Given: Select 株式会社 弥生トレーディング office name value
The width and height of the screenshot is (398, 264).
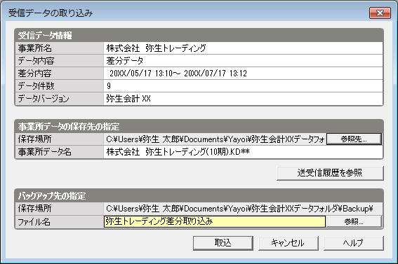Looking at the screenshot, I should 156,48.
